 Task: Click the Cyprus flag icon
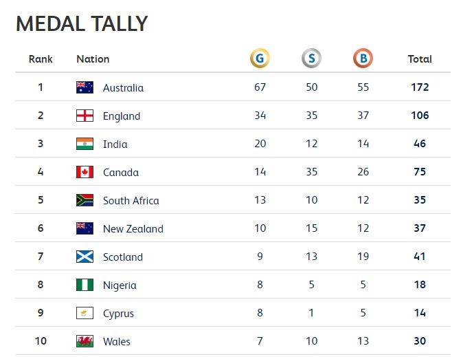coord(85,313)
